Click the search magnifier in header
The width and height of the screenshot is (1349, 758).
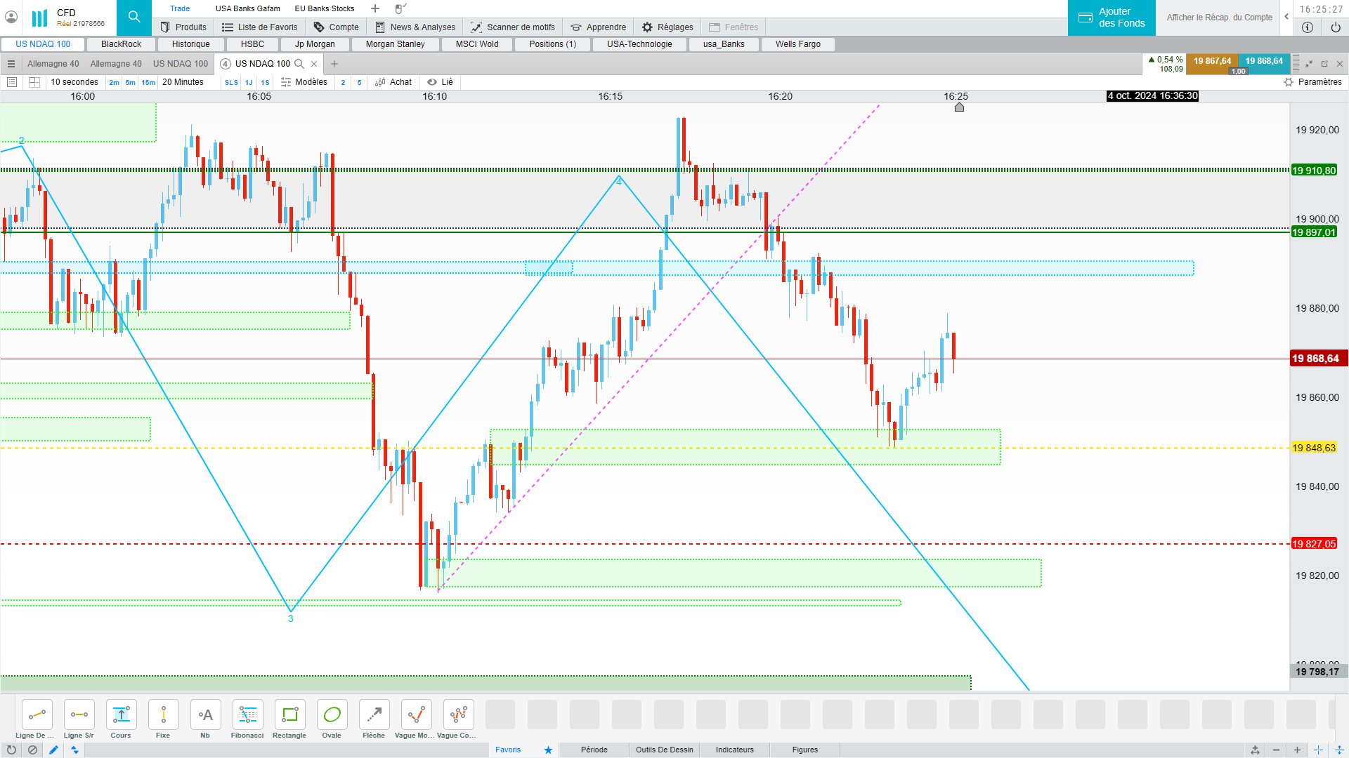point(134,17)
